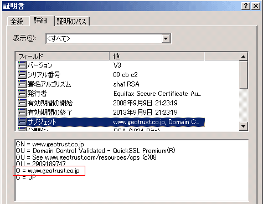Select the 有効期間の開始 row label
Screen dimensions: 263x204
[50, 103]
